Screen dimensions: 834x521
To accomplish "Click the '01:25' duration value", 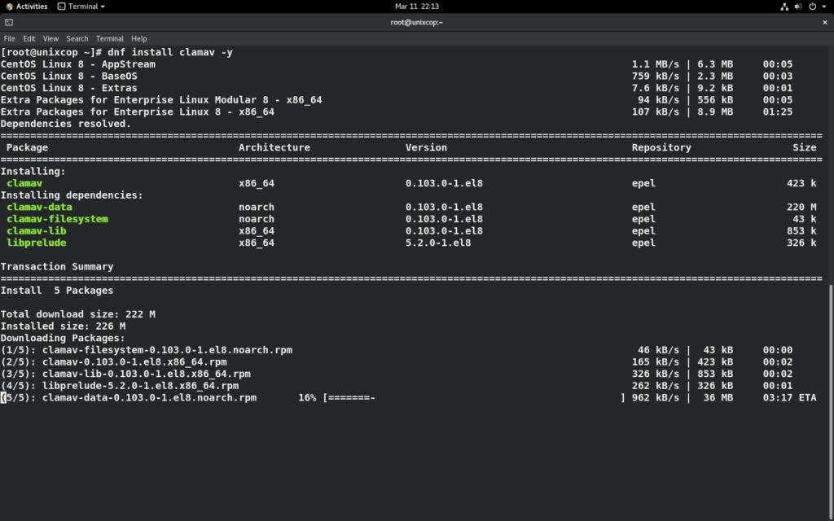I will point(778,112).
